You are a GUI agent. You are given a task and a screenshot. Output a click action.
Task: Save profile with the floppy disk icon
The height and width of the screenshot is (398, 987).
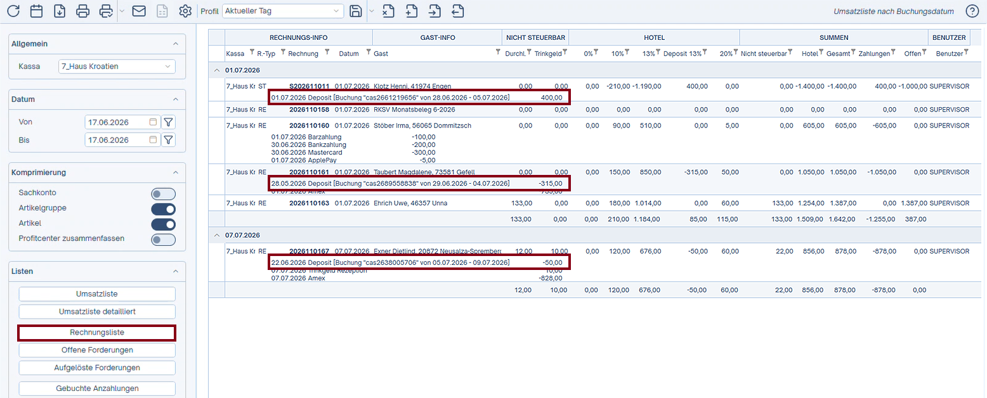click(x=356, y=11)
